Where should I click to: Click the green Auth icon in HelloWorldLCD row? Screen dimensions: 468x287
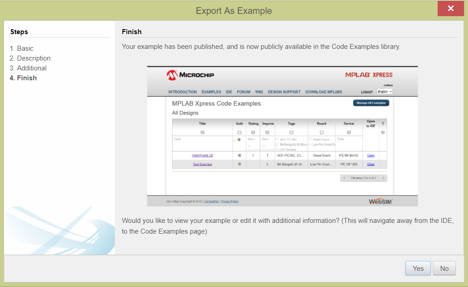(x=239, y=155)
